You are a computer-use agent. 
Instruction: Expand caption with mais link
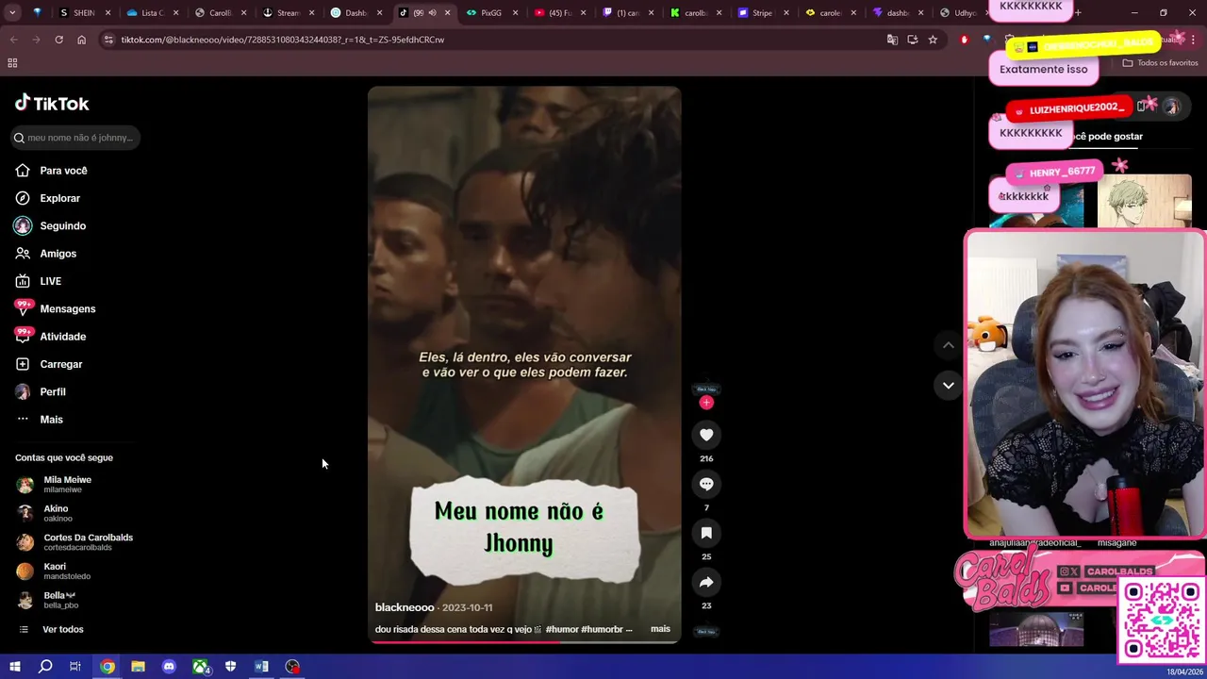(660, 629)
